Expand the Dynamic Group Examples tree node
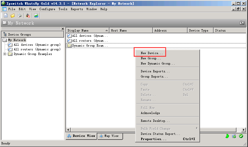The image size is (248, 147). point(5,54)
